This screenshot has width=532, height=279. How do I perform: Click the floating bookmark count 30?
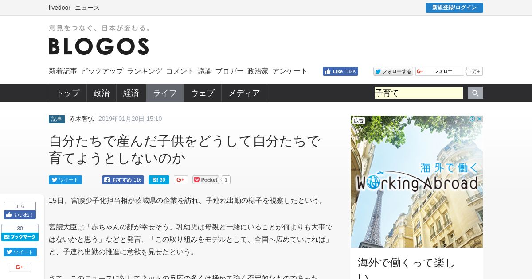click(20, 228)
